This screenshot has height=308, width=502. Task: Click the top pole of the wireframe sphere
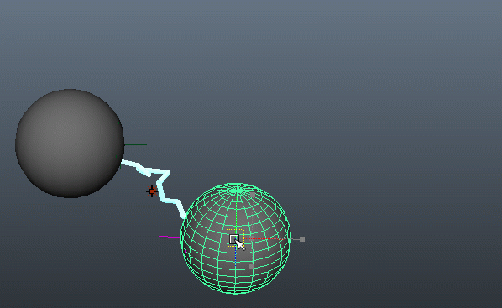click(x=236, y=190)
